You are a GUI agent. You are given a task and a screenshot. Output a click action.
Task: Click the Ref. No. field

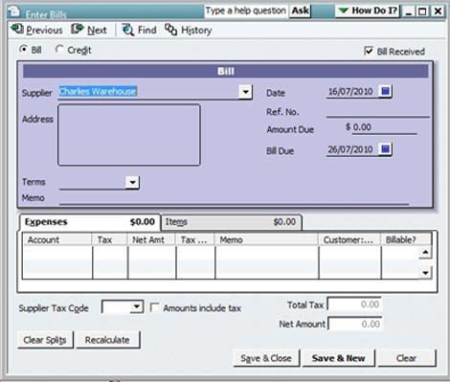(377, 112)
